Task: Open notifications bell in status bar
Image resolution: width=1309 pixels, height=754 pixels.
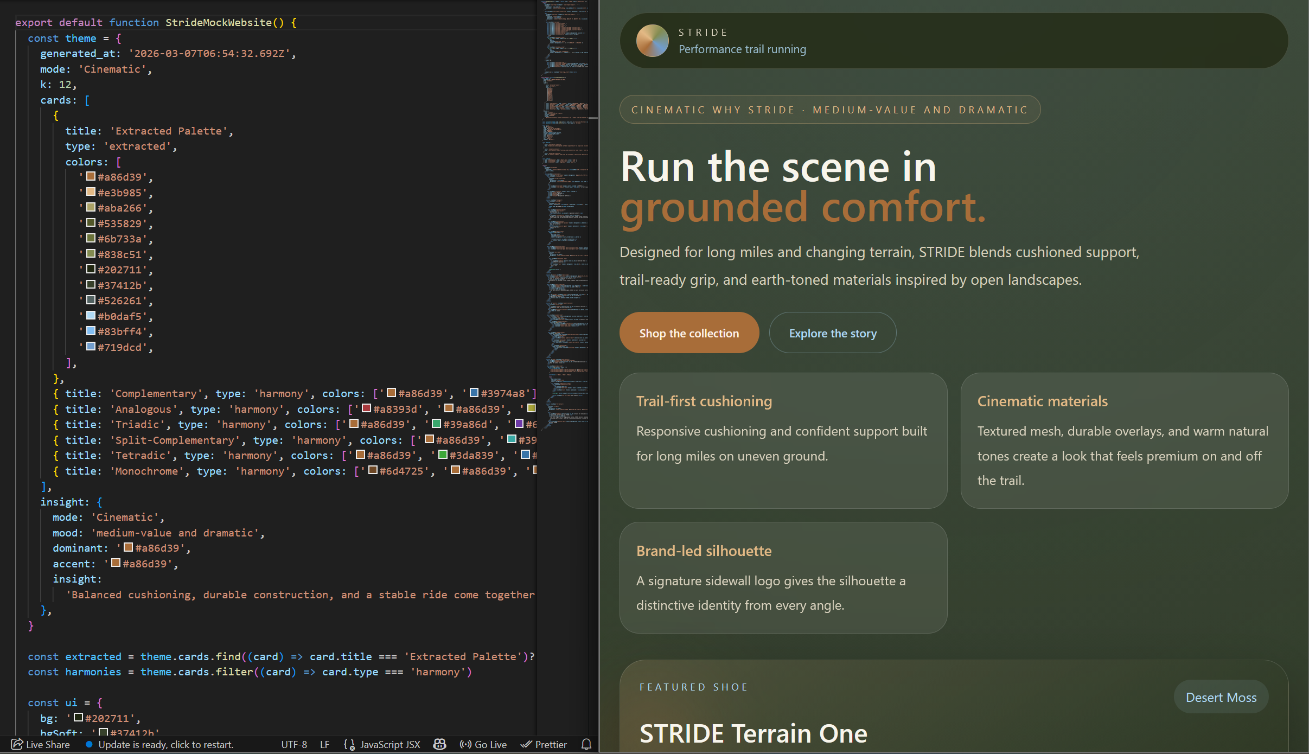Action: [586, 744]
